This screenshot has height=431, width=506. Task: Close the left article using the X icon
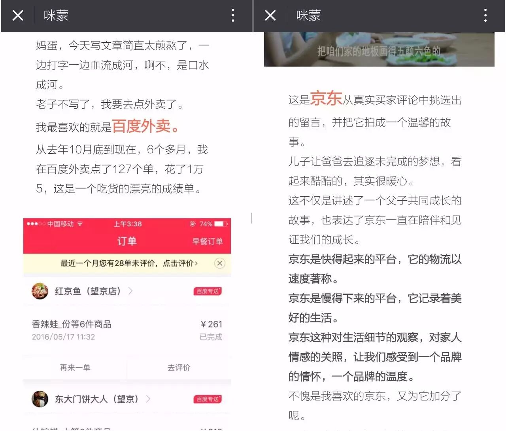point(18,16)
